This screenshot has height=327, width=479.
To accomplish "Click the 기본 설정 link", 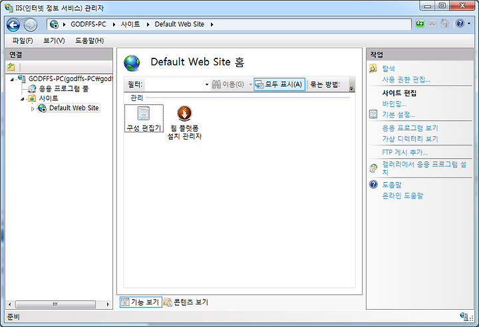I will (x=399, y=115).
